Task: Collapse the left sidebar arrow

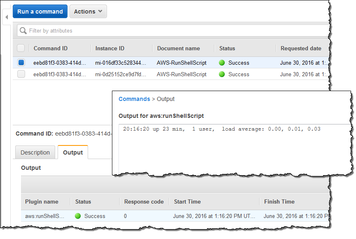Action: coord(7,17)
